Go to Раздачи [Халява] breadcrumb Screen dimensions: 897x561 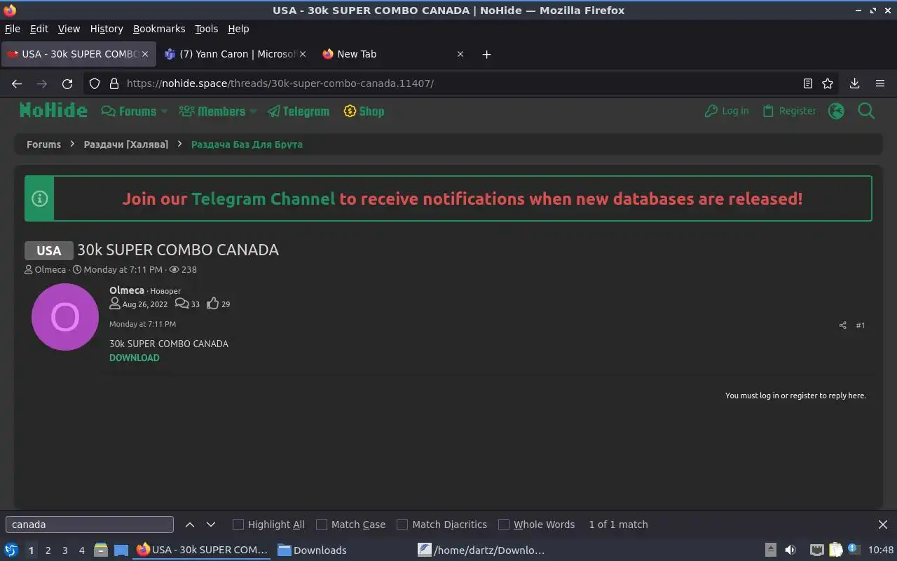pyautogui.click(x=126, y=144)
